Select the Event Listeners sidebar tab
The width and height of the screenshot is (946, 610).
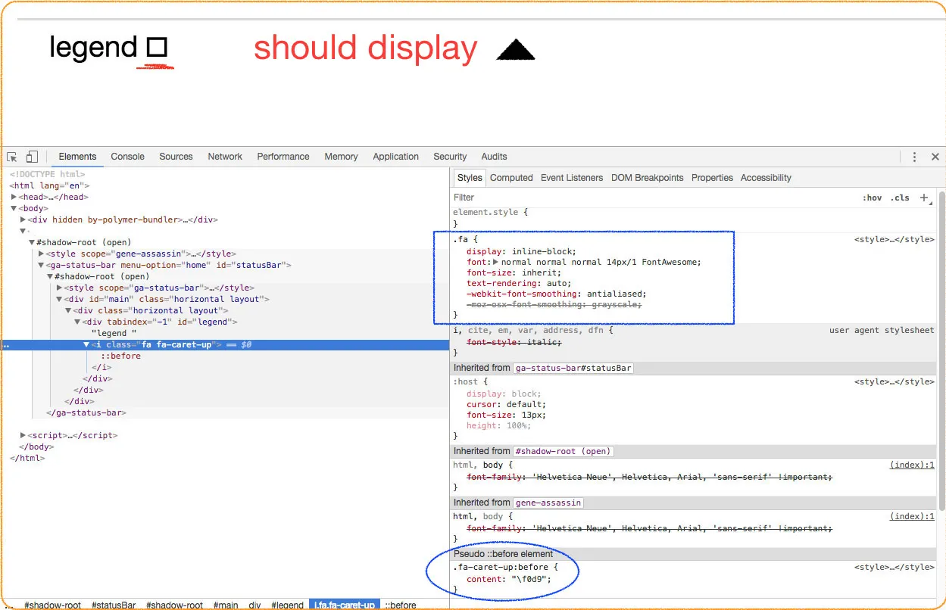pyautogui.click(x=572, y=178)
